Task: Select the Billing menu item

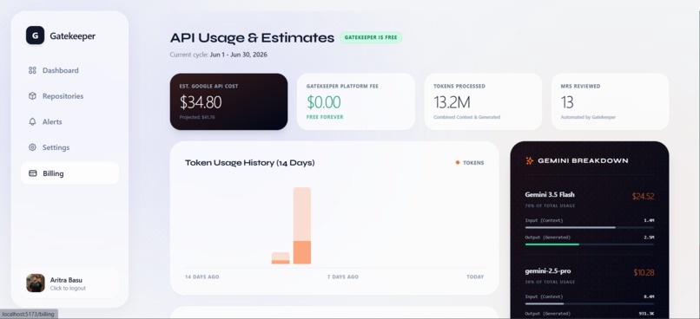Action: pos(69,173)
